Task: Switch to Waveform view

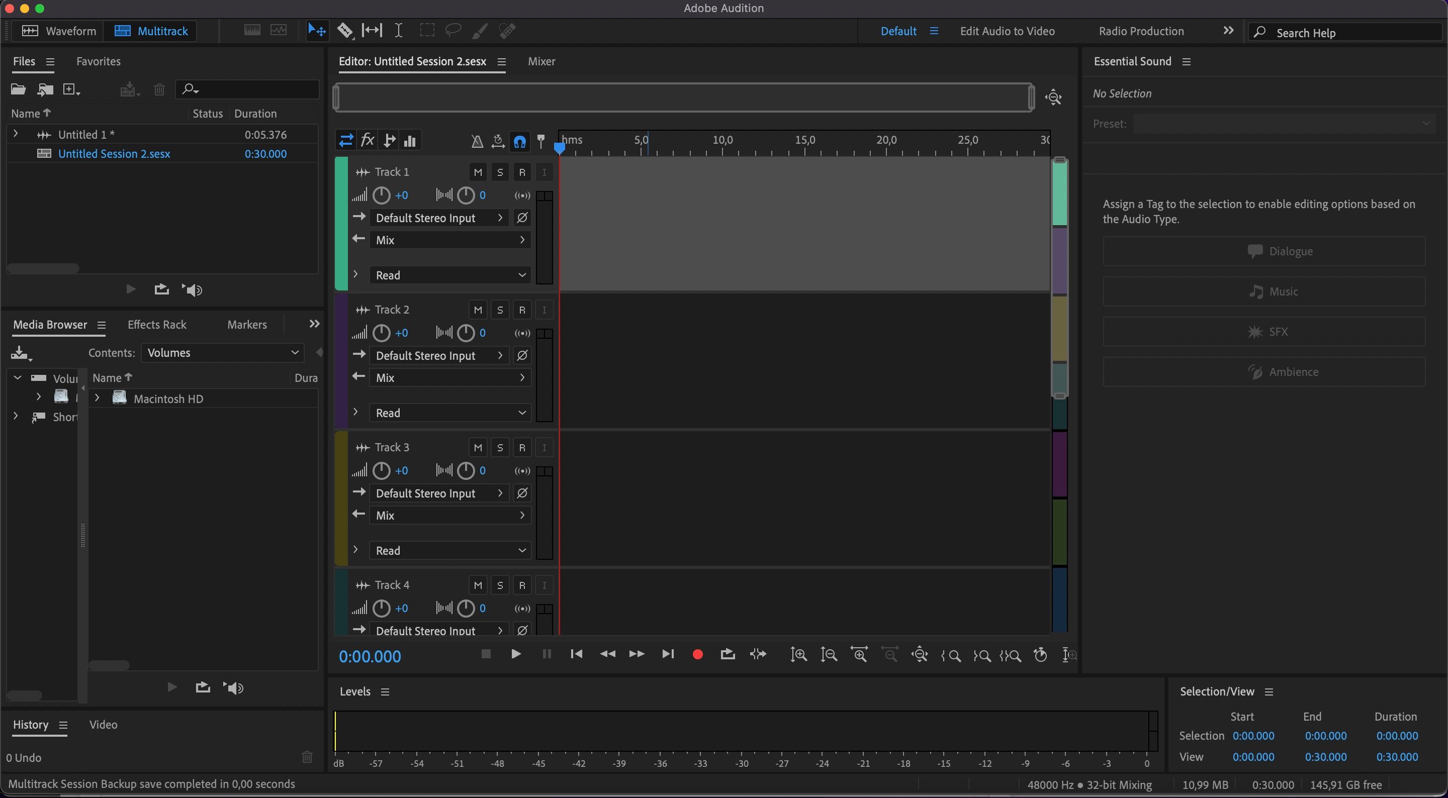Action: (58, 31)
